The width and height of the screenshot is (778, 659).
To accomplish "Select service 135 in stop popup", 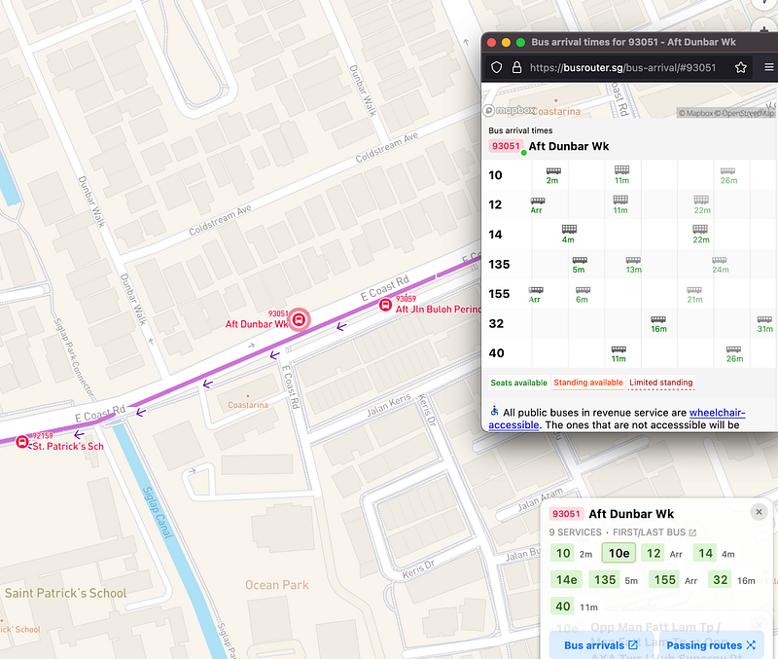I will [604, 580].
